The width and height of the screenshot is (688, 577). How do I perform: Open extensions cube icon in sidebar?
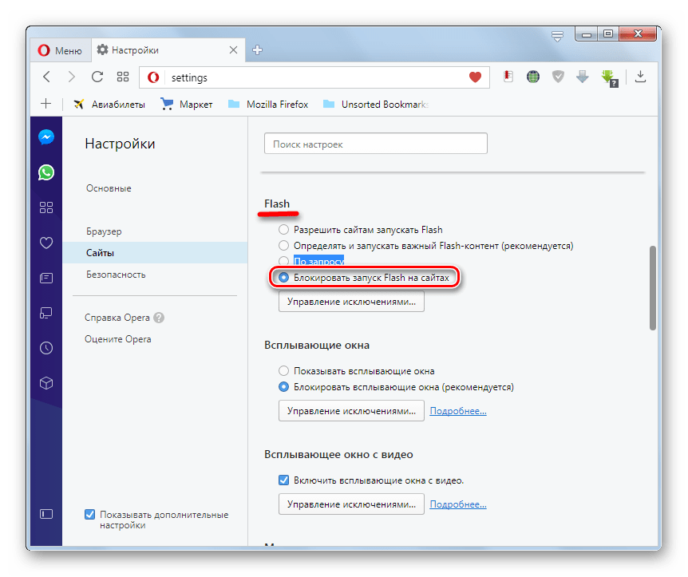point(46,383)
